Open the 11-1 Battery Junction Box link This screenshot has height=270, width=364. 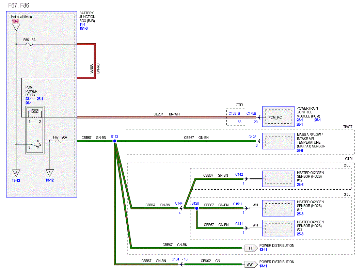82,25
